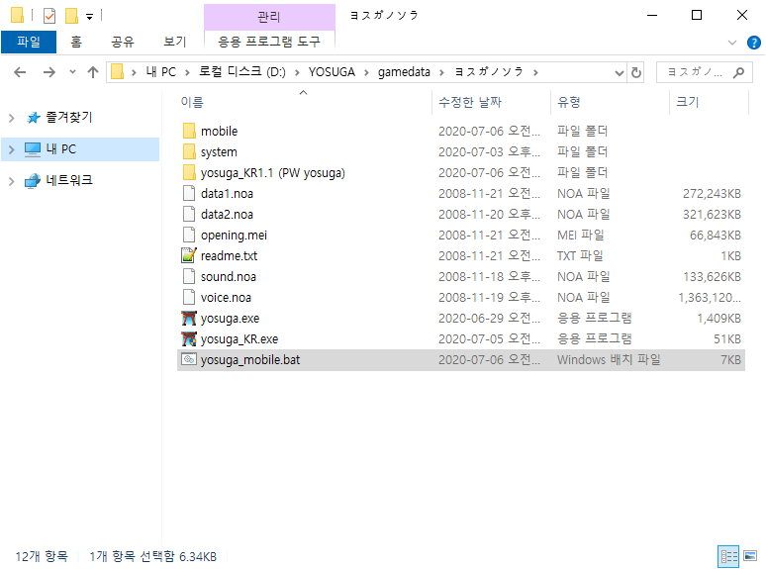Expand the 즐겨찾기 tree node
Screen dimensions: 766x569
[x=12, y=118]
